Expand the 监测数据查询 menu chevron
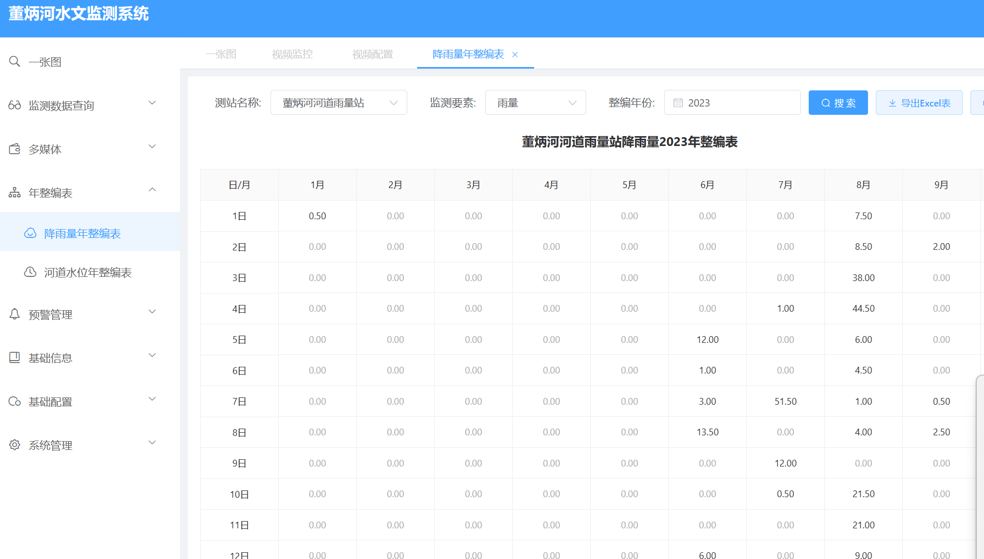 pos(152,103)
